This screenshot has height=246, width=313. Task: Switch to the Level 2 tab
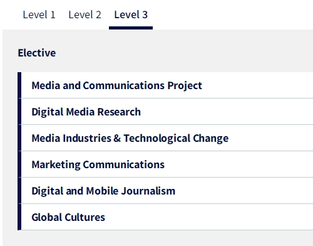click(85, 15)
